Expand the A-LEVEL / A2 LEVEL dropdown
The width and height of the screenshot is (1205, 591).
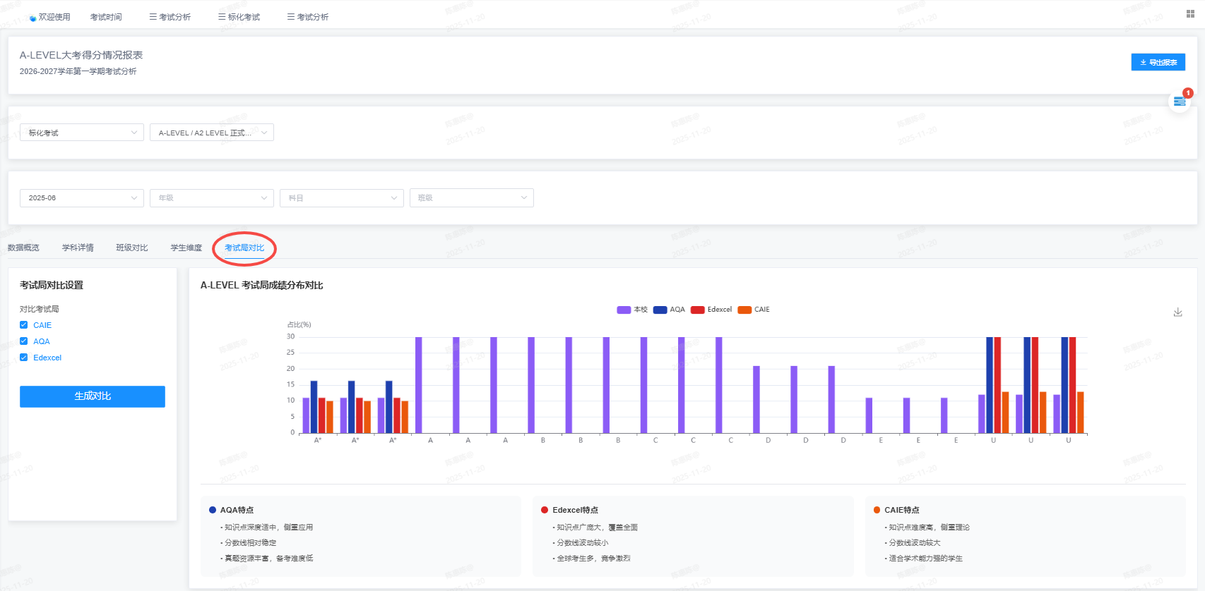(212, 133)
